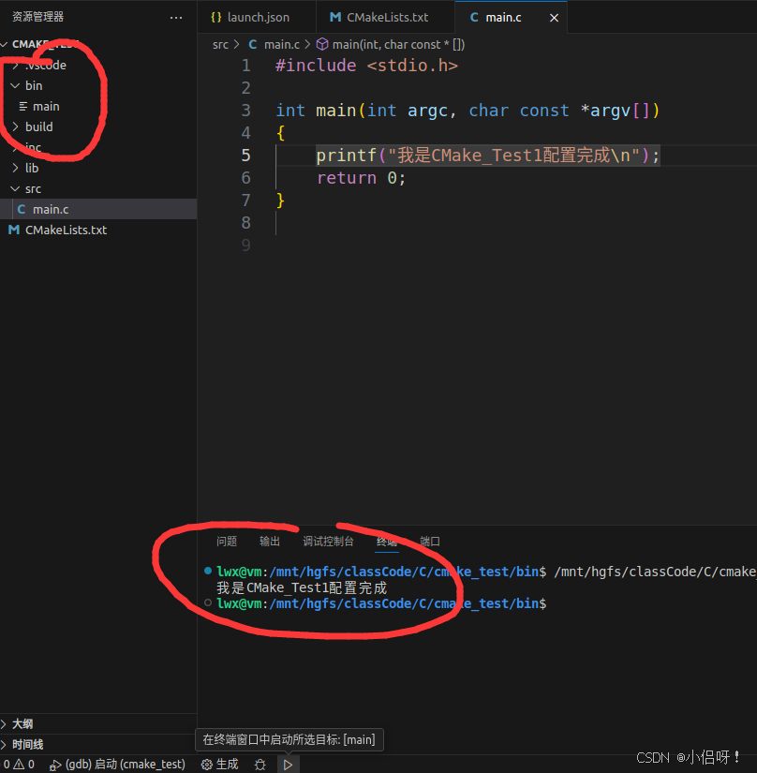Switch to the 输出 output panel tab
Image resolution: width=757 pixels, height=773 pixels.
pos(270,541)
